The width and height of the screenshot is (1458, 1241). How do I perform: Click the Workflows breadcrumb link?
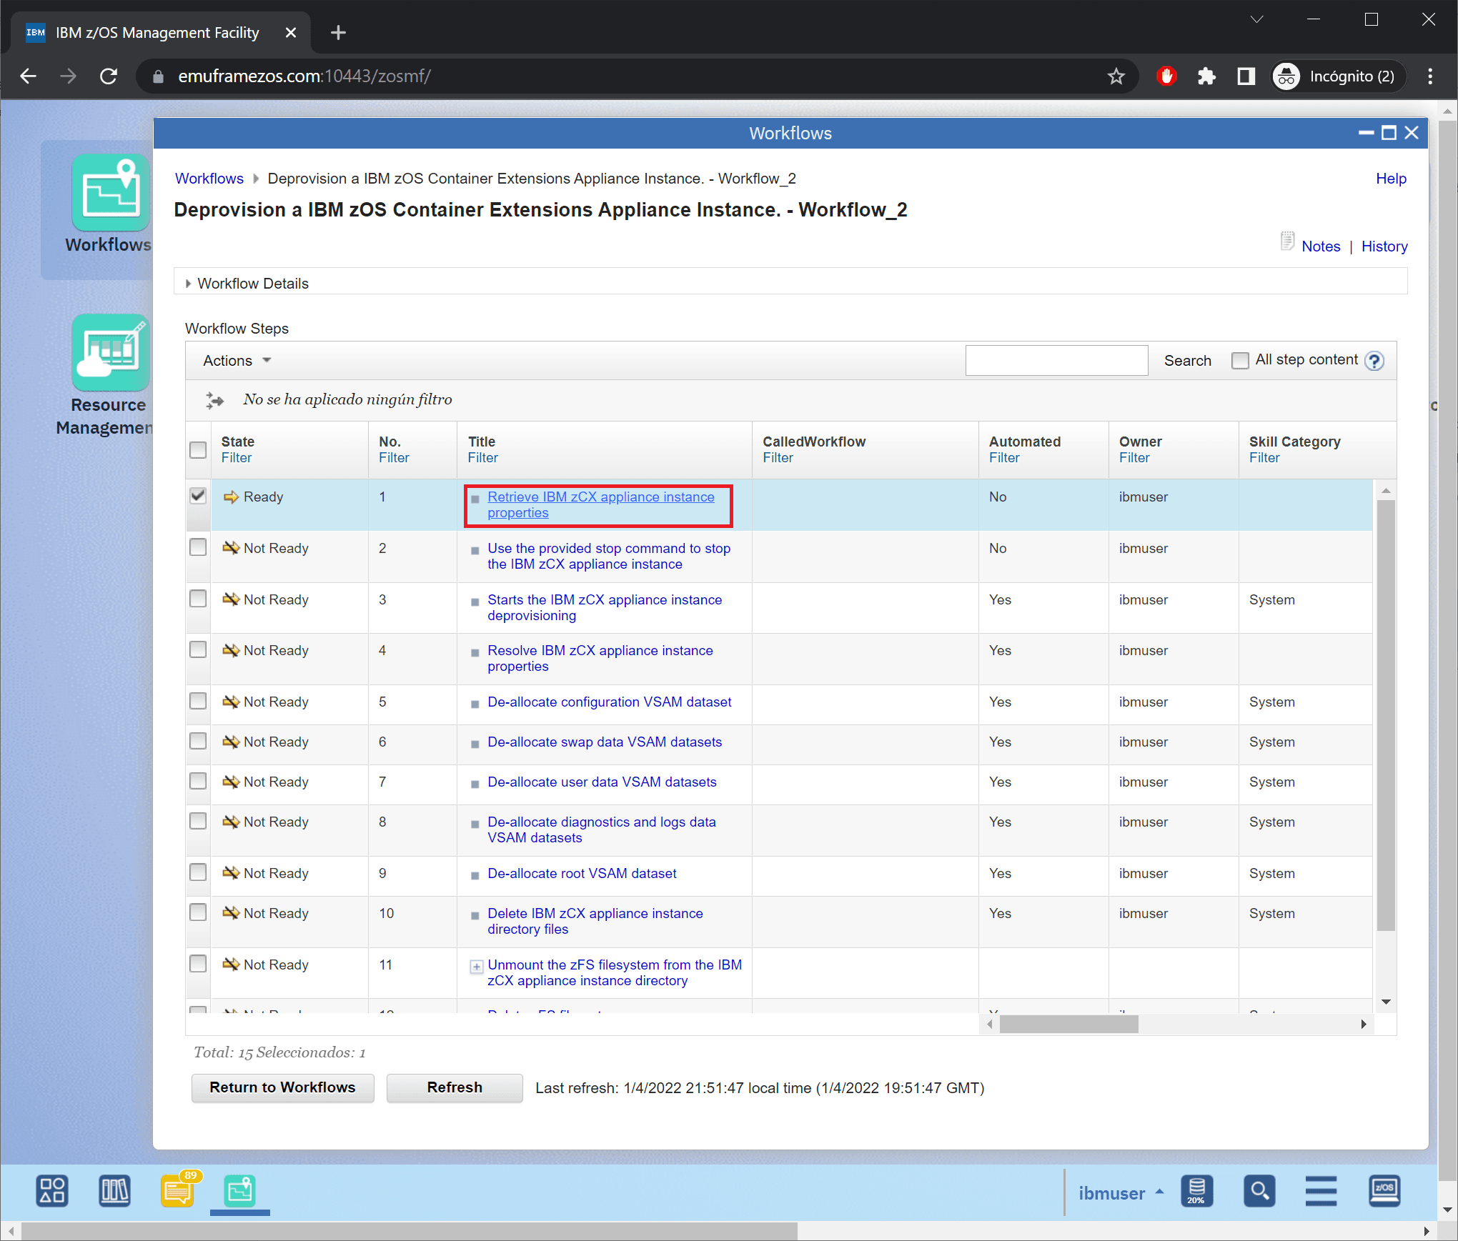[209, 179]
